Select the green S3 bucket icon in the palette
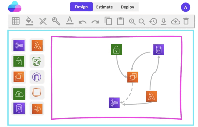 point(36,61)
